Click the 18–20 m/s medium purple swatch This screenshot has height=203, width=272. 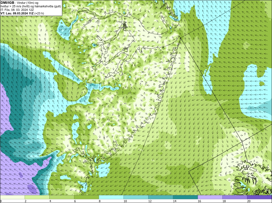point(235,197)
